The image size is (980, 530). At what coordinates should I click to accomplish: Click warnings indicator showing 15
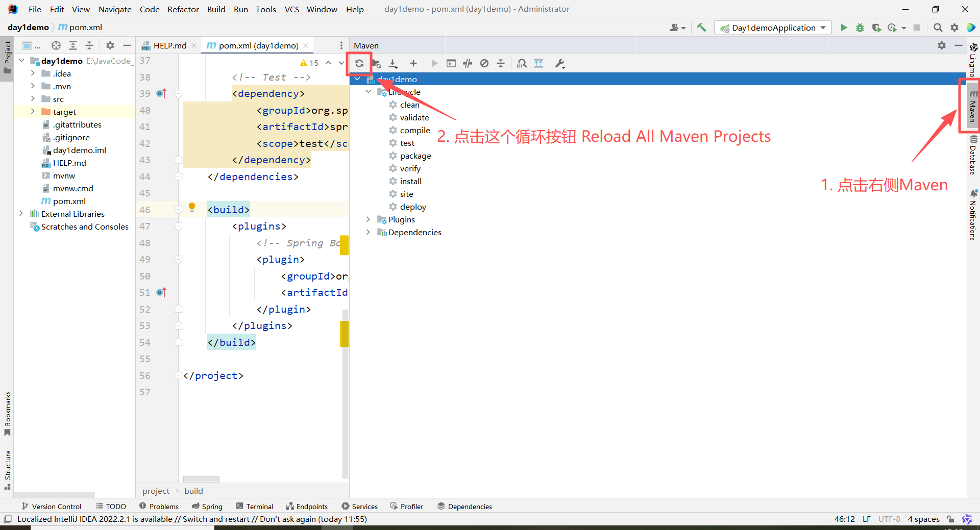[x=309, y=63]
